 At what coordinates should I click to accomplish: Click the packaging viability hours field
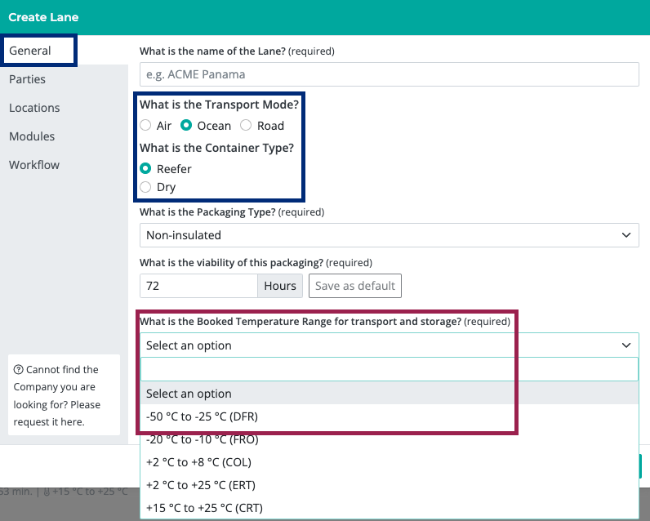coord(198,286)
